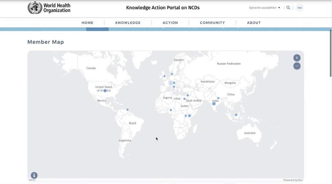Screen dimensions: 332x184
Task: Click the Knowledge Action Portal on NCDs title
Action: coord(163,8)
